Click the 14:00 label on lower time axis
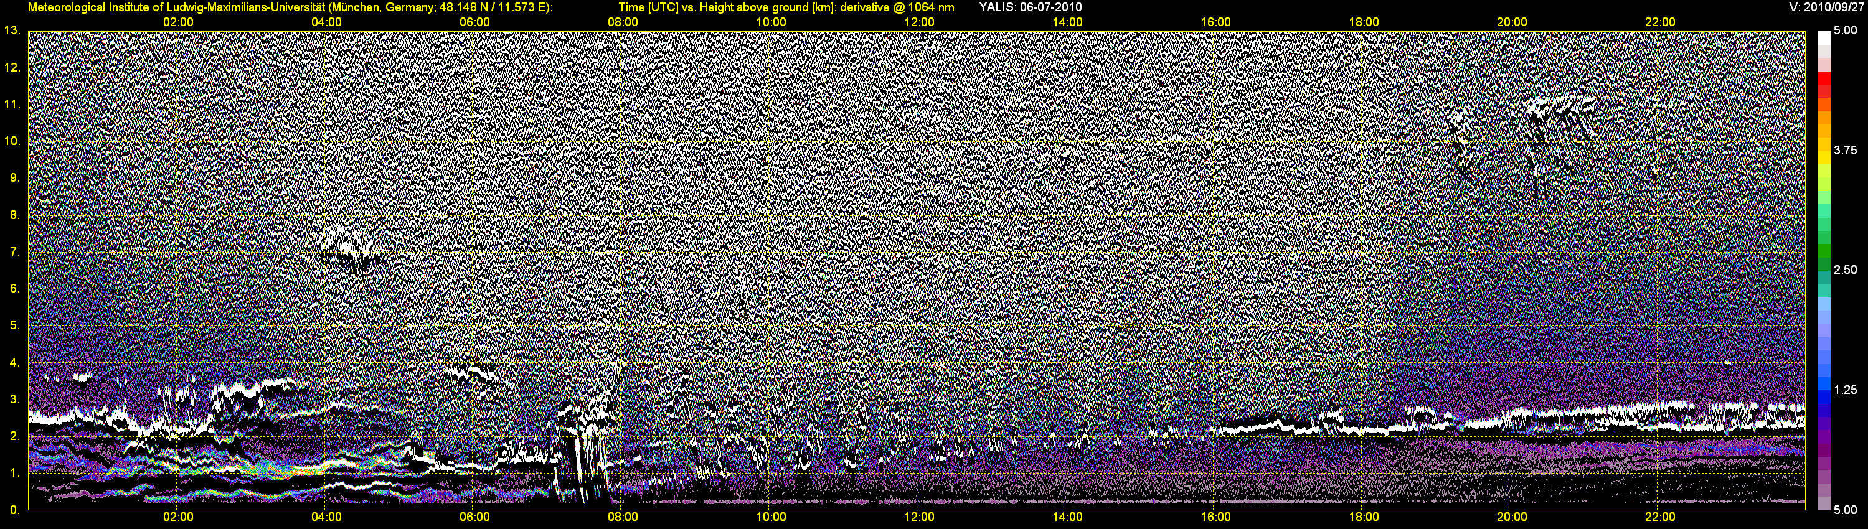The height and width of the screenshot is (529, 1868). click(x=1067, y=517)
